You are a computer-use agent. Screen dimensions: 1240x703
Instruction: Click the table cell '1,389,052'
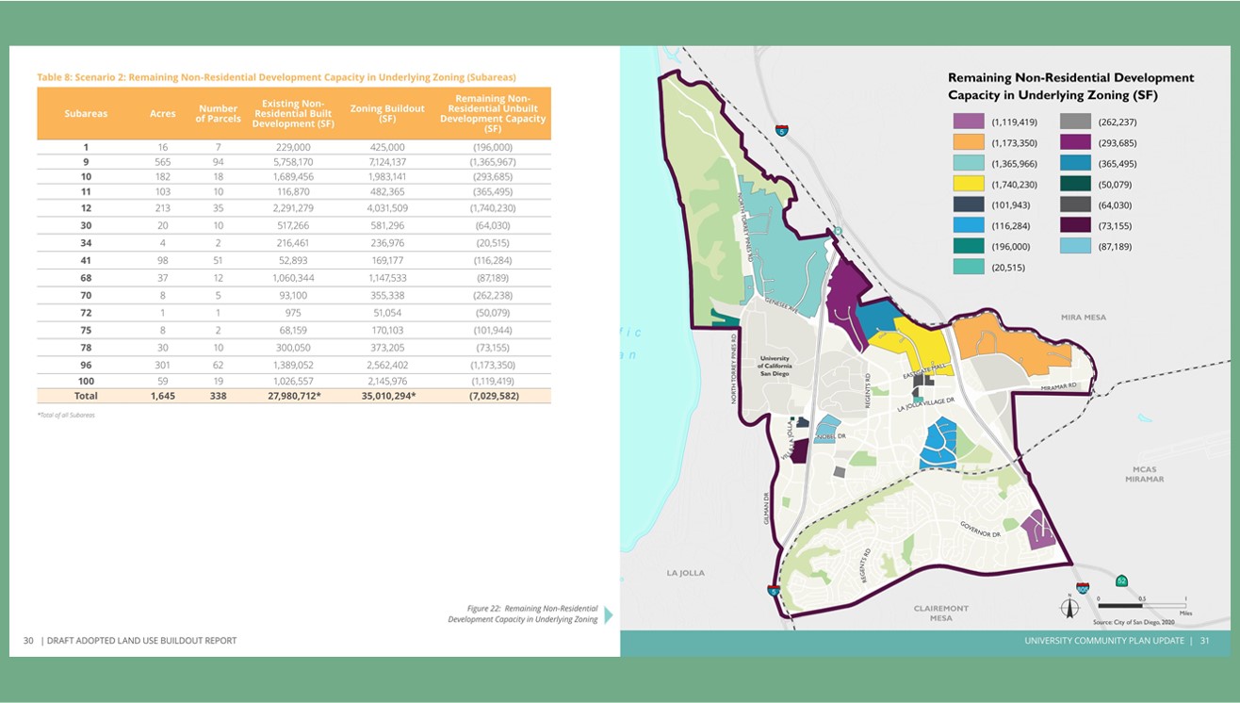click(x=292, y=365)
